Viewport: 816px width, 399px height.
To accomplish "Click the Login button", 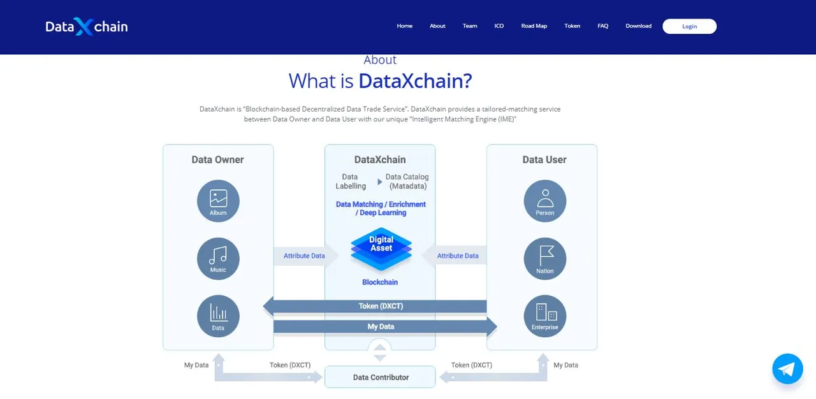I will point(689,26).
